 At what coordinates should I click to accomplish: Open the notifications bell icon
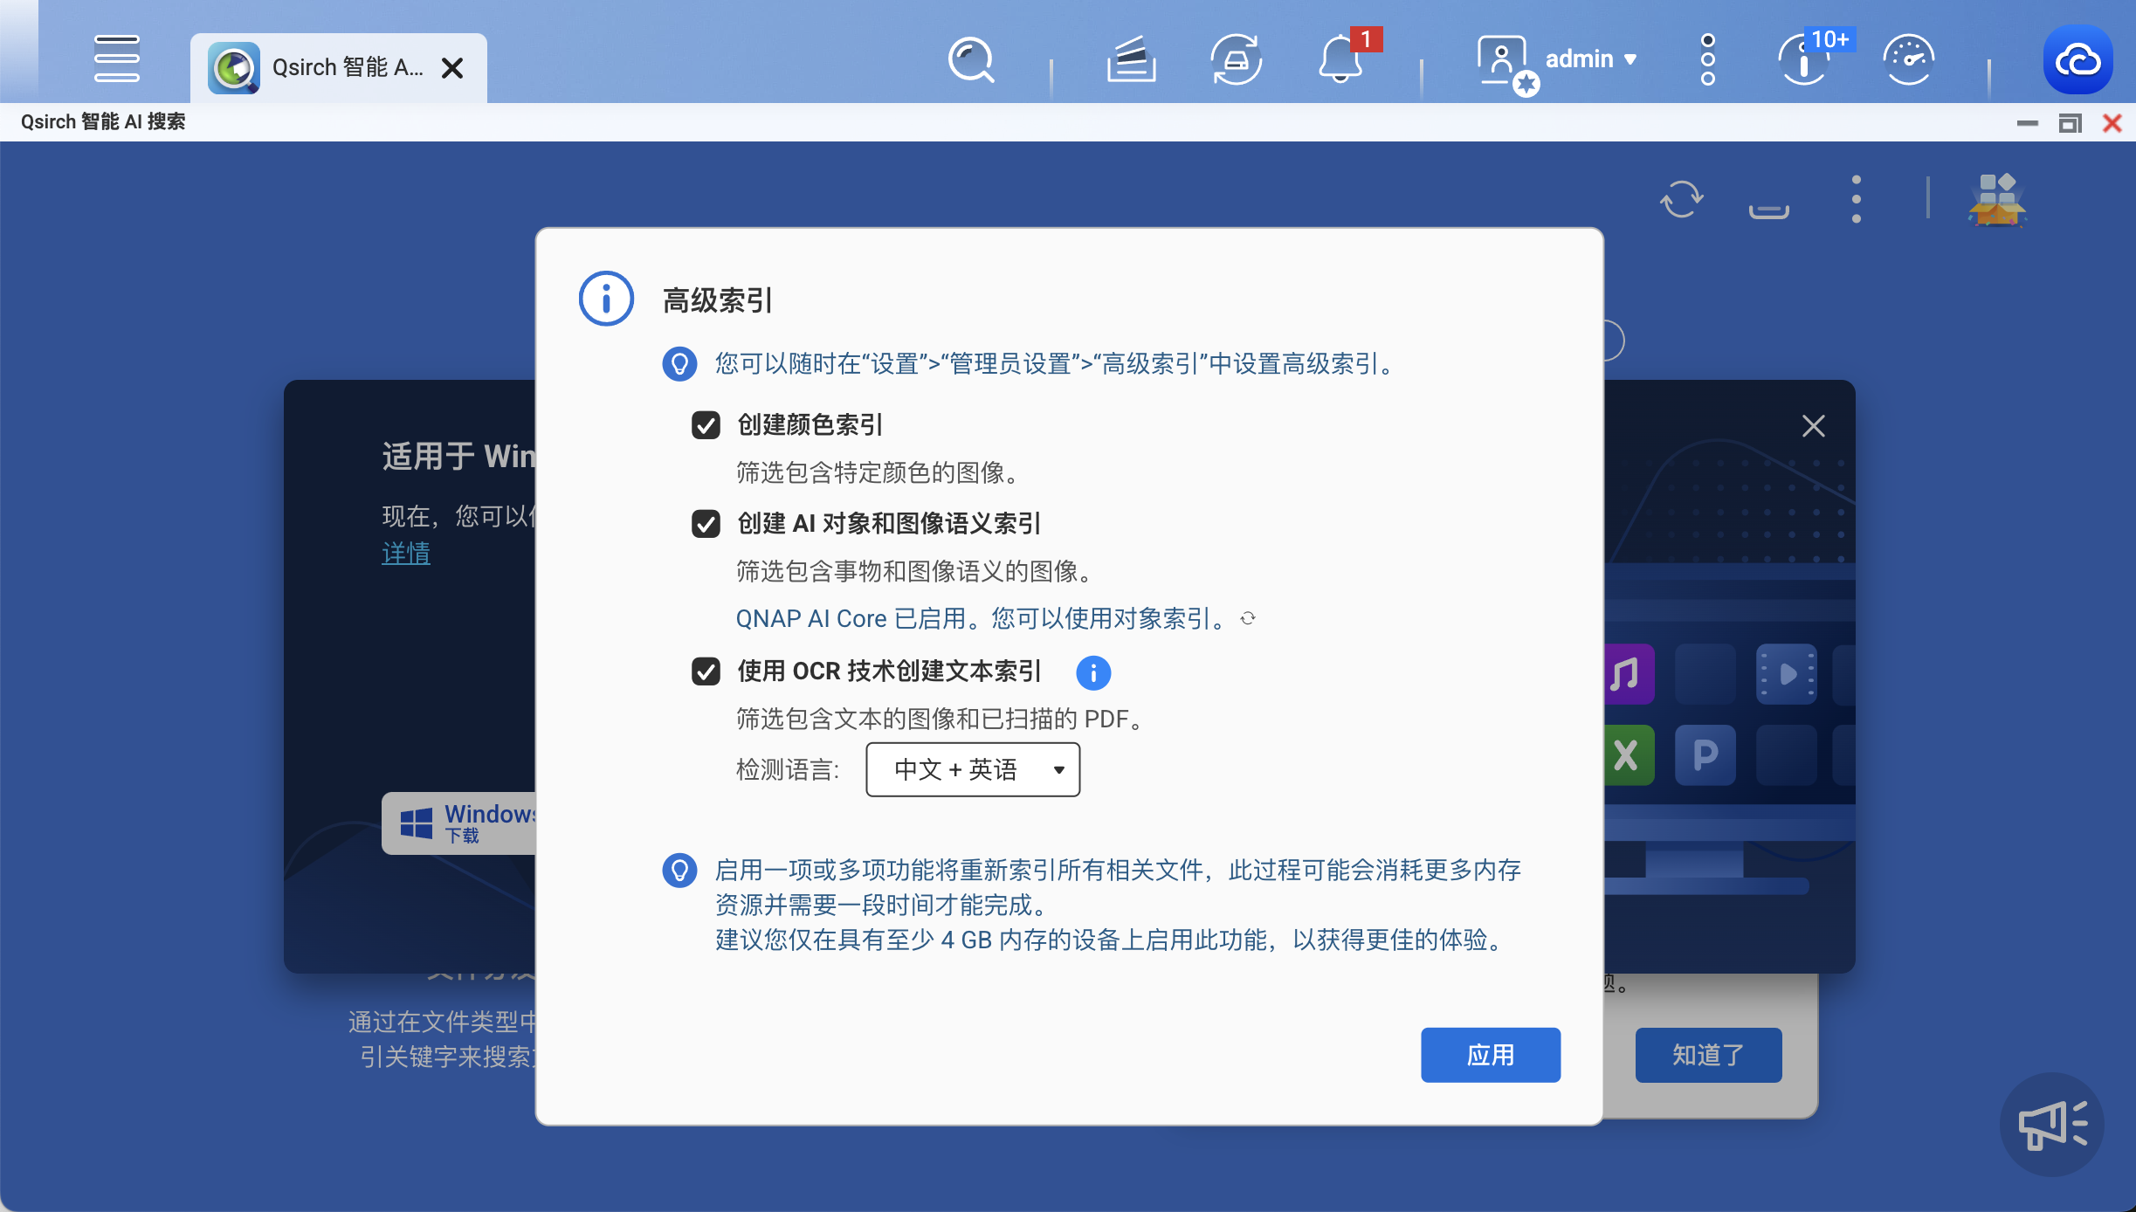pyautogui.click(x=1340, y=59)
